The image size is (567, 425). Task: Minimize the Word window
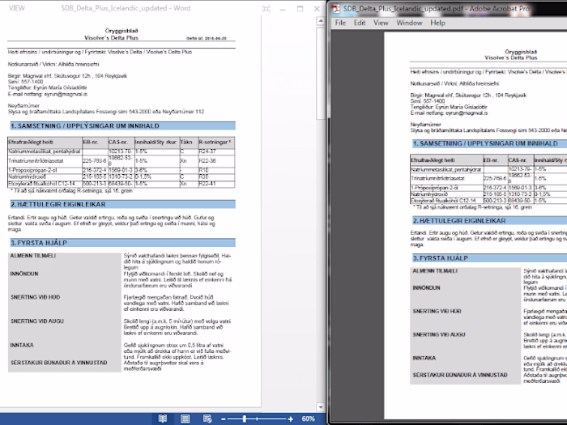click(283, 9)
